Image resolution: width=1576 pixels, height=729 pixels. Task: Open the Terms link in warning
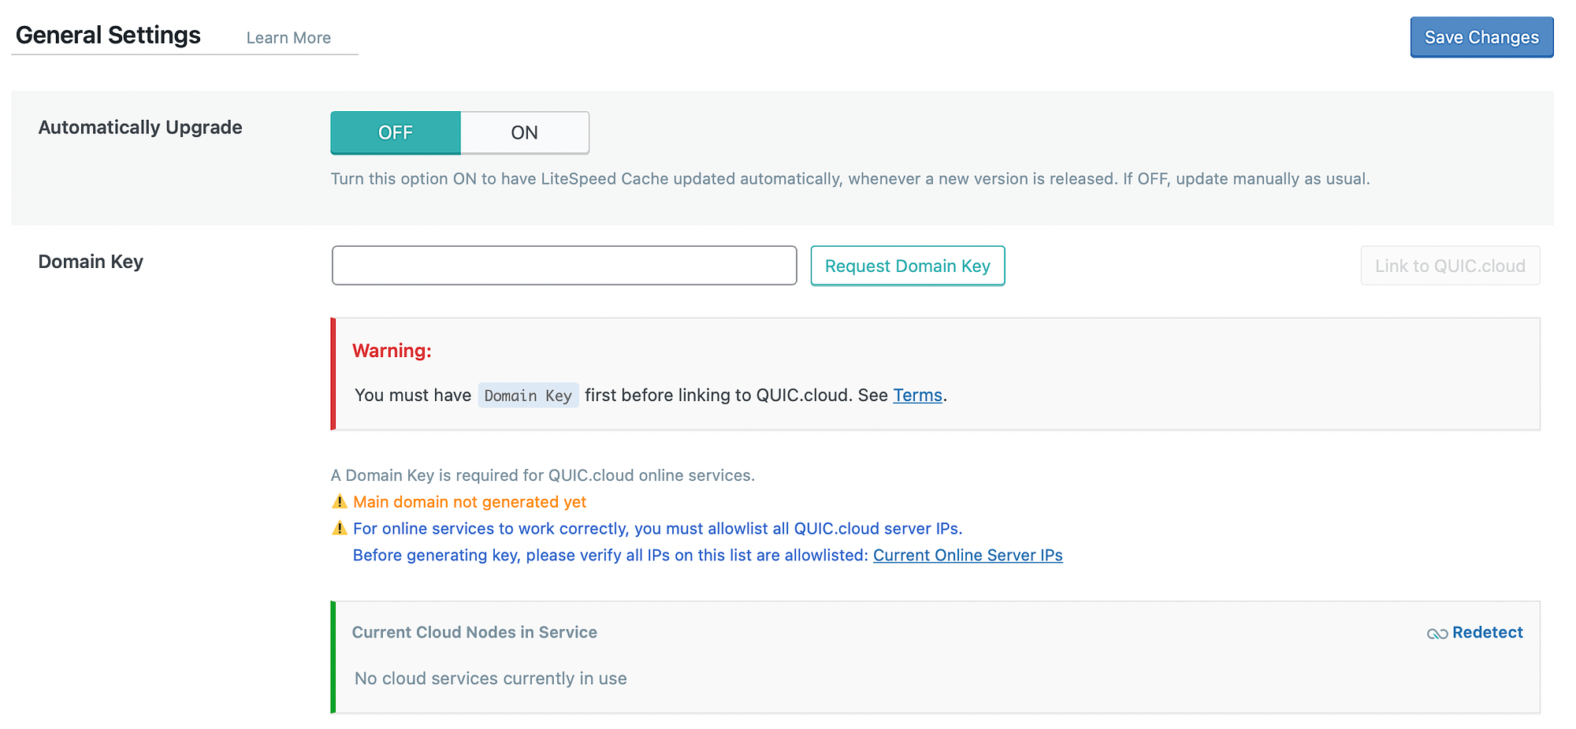tap(917, 395)
